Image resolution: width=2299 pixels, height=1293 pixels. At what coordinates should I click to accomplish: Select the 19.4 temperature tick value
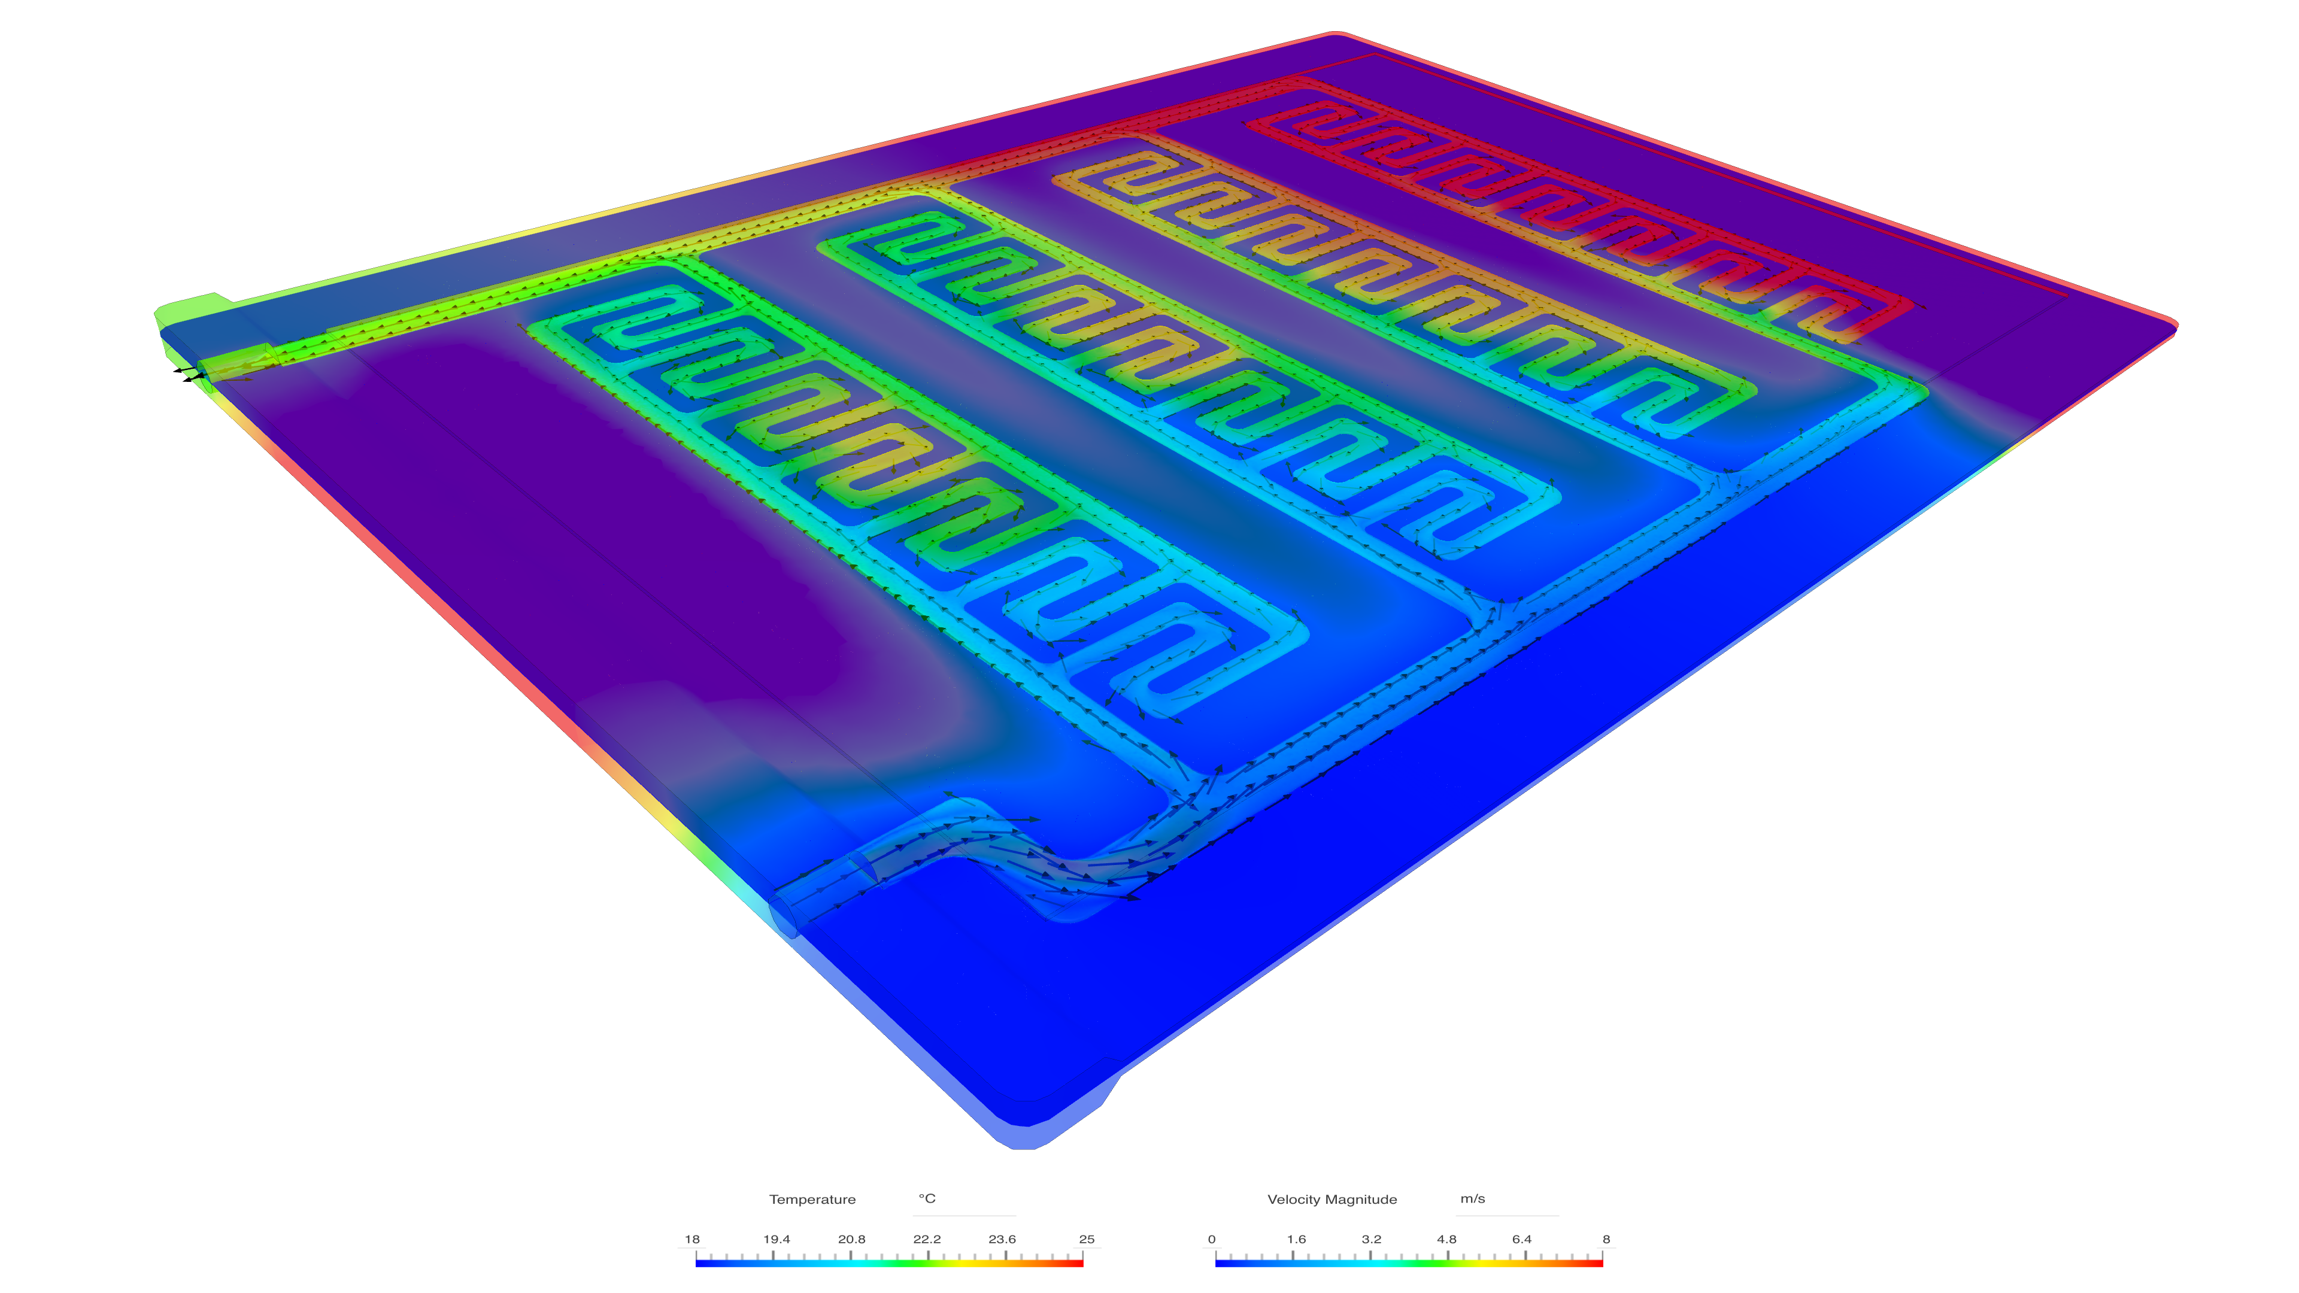tap(777, 1240)
